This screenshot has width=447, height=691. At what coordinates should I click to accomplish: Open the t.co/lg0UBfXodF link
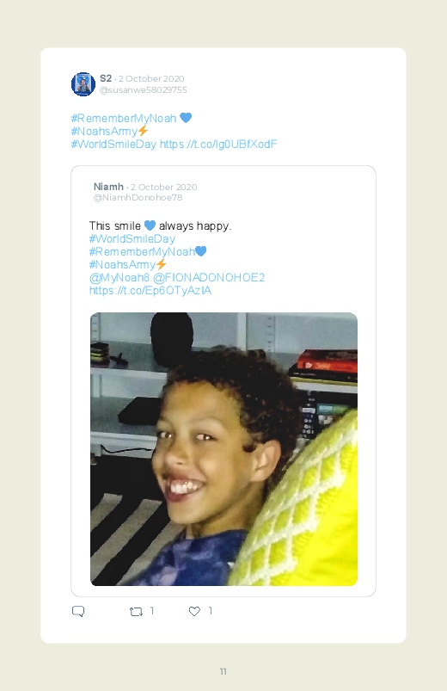pyautogui.click(x=218, y=144)
